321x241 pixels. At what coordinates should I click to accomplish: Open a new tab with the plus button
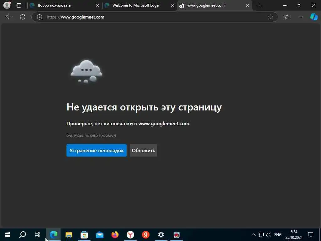(x=259, y=5)
